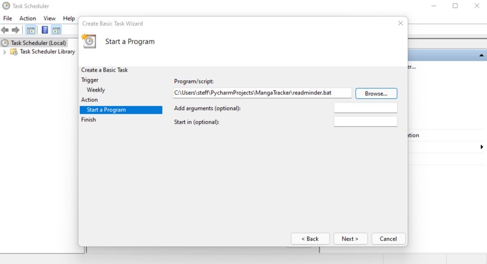Open the File menu
487x264 pixels.
click(7, 18)
